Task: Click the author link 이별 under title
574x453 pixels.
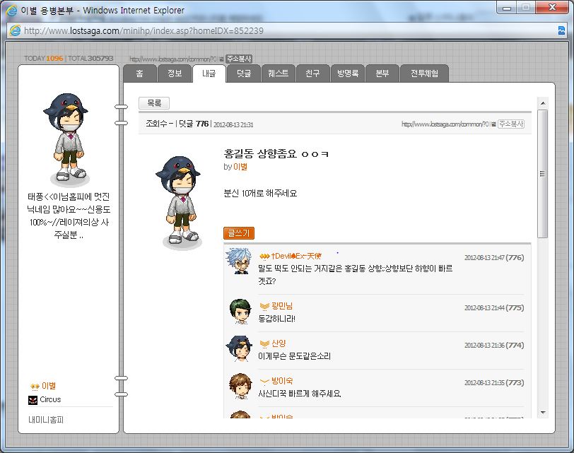Action: pyautogui.click(x=240, y=167)
